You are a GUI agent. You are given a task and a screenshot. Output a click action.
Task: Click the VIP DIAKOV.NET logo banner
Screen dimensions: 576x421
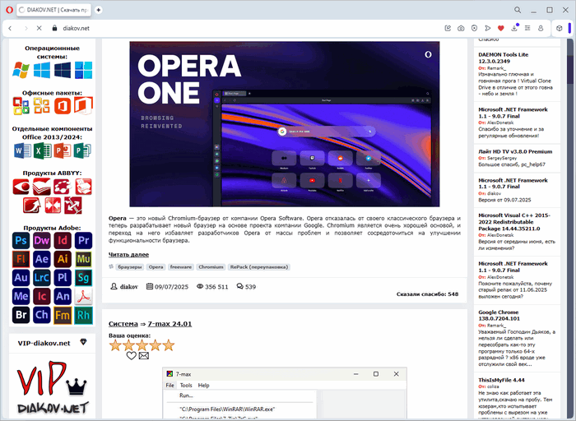(52, 387)
